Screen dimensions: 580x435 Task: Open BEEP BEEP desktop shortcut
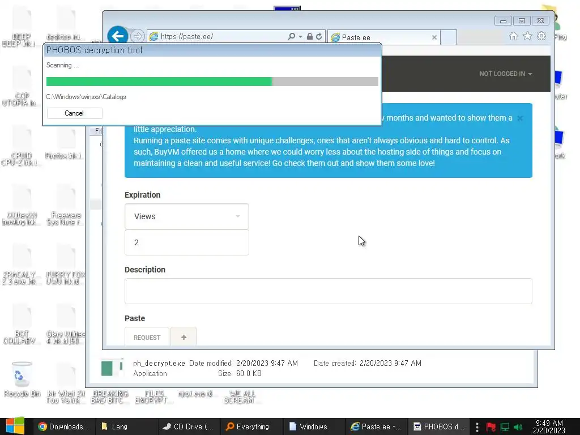[21, 27]
